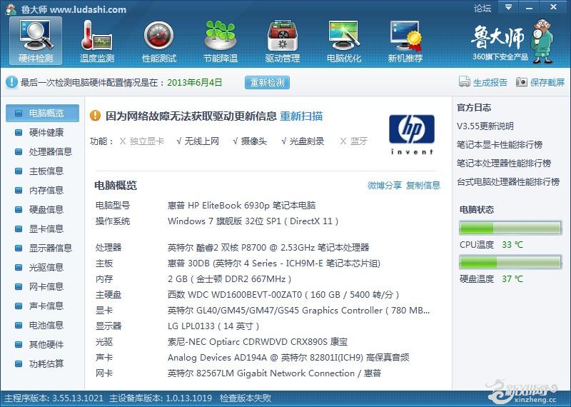Click the 硬盘温度 green progress bar
Screen dimensions: 571x407
point(510,262)
